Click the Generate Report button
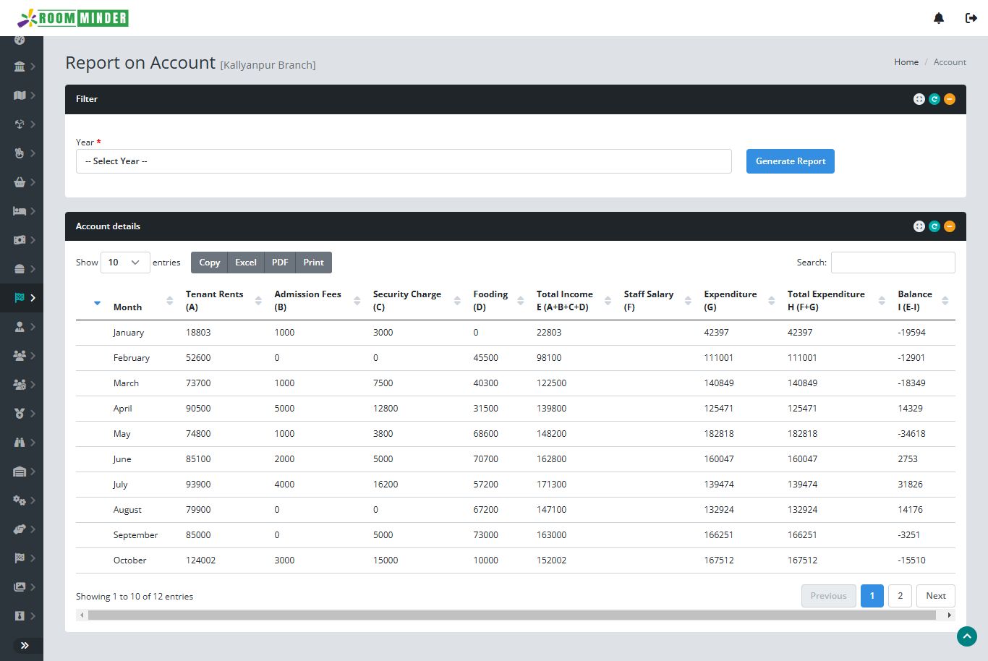This screenshot has width=988, height=661. click(790, 161)
